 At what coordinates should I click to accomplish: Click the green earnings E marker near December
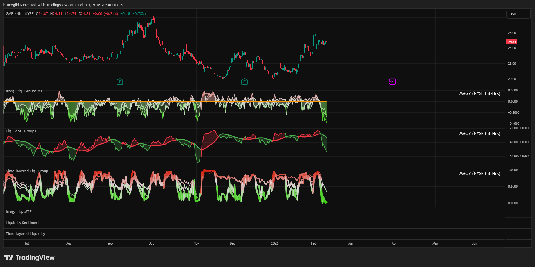point(244,82)
